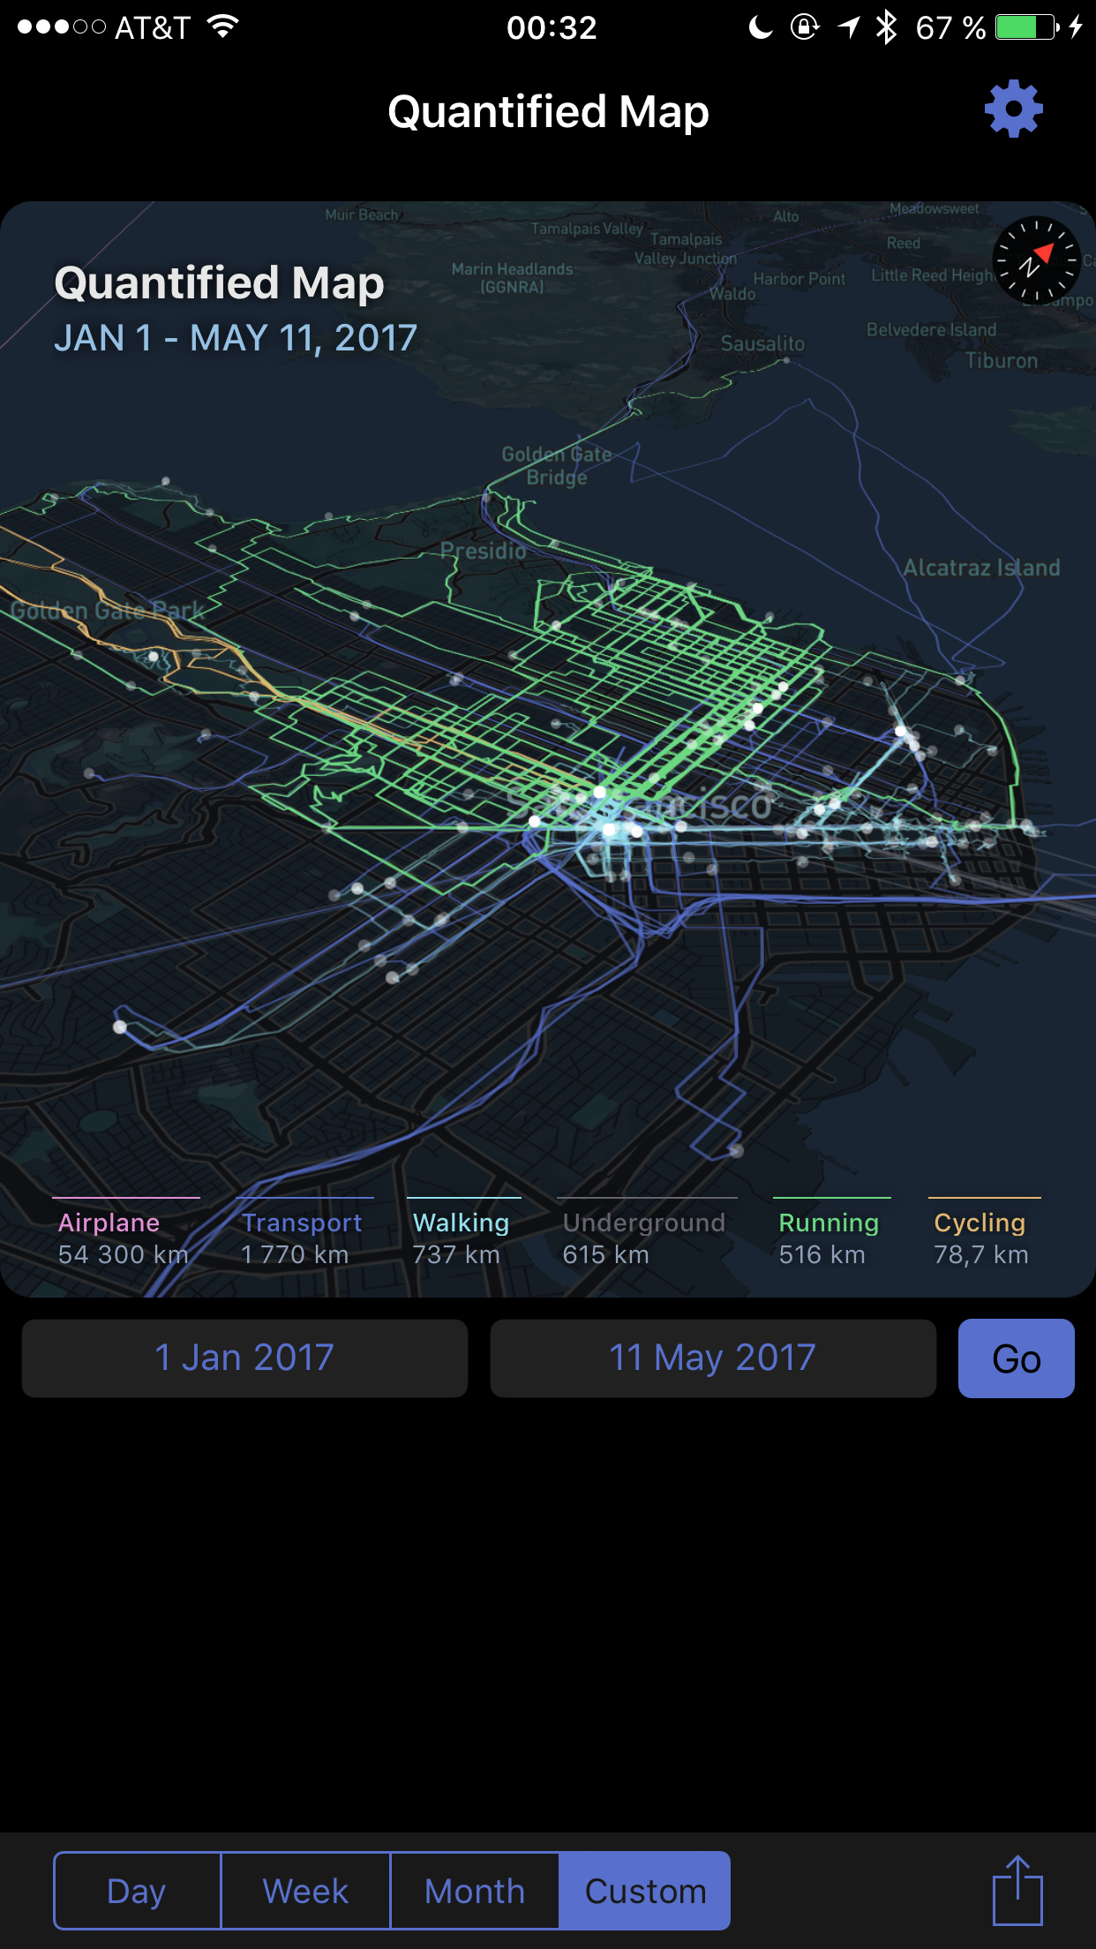
Task: Tap the Sausalito map label
Action: coord(762,343)
